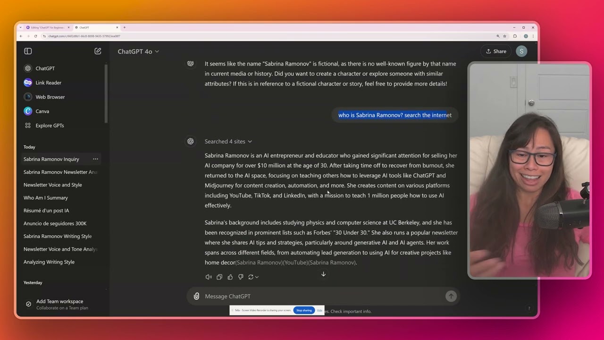The height and width of the screenshot is (340, 604).
Task: Open the help question mark button
Action: click(529, 308)
